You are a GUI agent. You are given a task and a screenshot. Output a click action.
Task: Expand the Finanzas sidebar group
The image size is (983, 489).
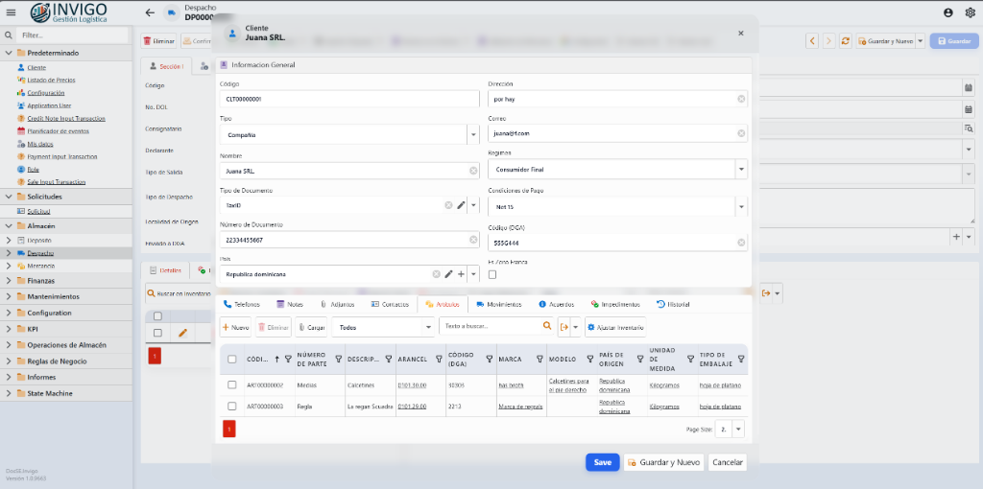click(9, 281)
